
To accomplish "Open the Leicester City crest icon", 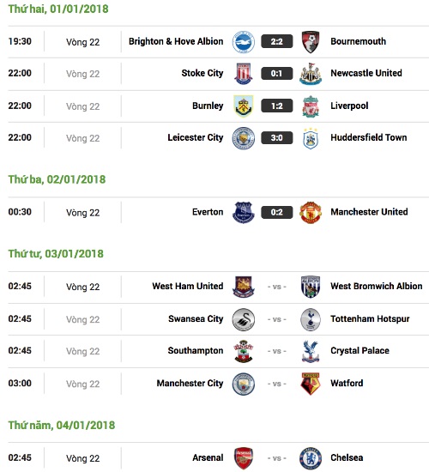I will (244, 138).
